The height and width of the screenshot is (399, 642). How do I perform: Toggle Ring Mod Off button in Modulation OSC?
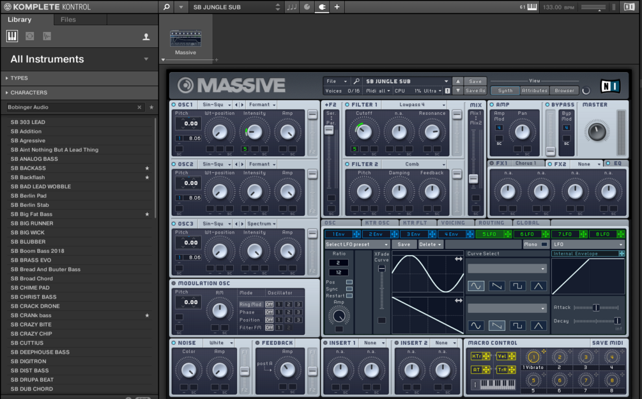(269, 305)
